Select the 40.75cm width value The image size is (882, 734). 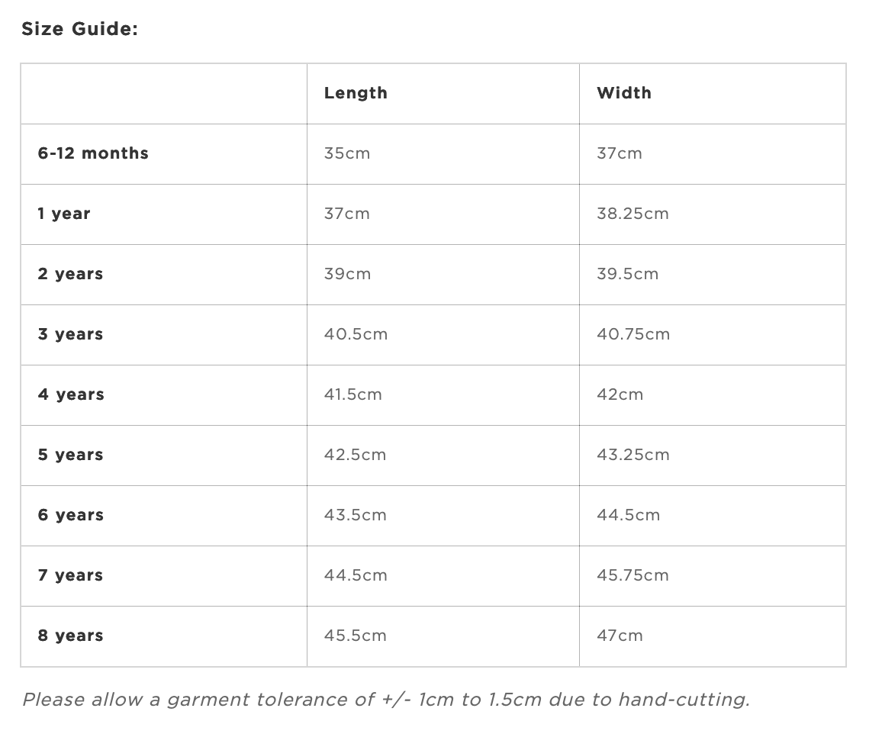coord(633,334)
